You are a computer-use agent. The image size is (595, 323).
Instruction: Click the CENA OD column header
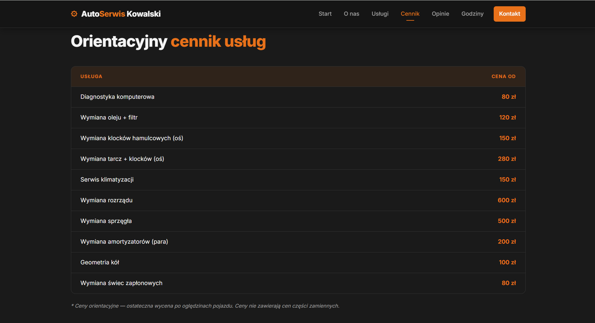503,77
